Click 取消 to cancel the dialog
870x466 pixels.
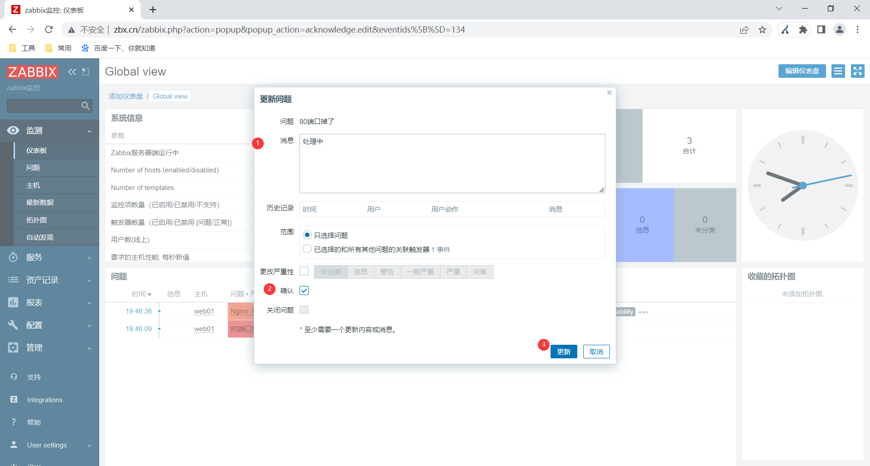596,352
